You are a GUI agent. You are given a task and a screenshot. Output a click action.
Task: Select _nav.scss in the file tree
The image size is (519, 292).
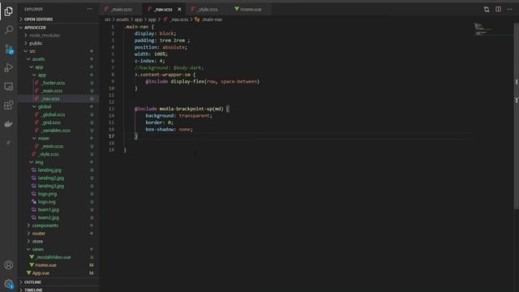pyautogui.click(x=50, y=99)
